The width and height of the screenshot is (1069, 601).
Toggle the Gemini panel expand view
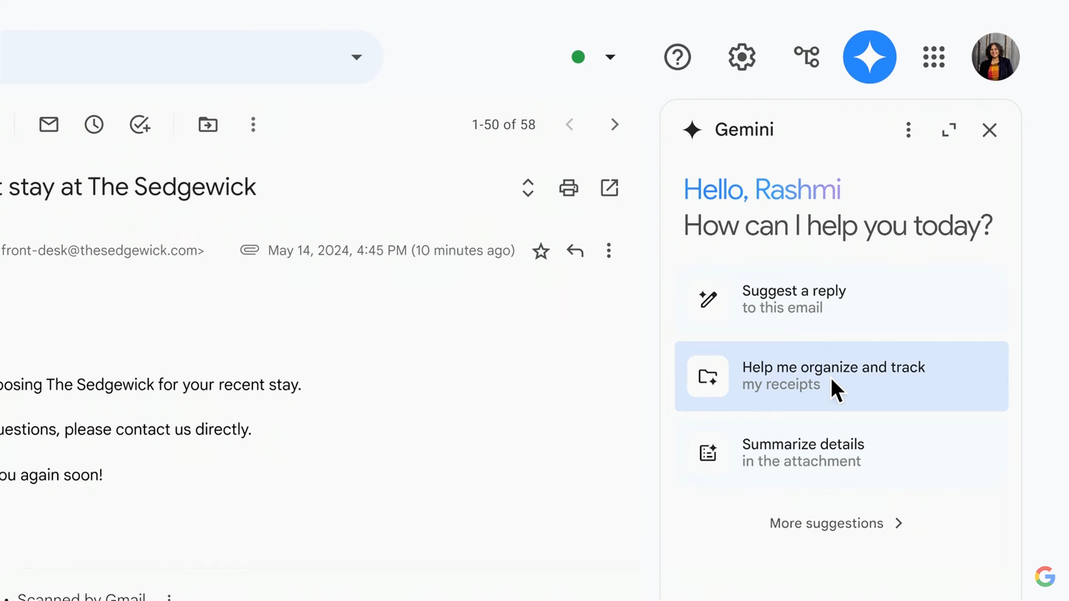point(949,130)
